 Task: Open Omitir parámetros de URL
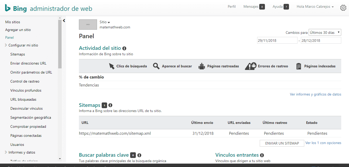tap(31, 72)
